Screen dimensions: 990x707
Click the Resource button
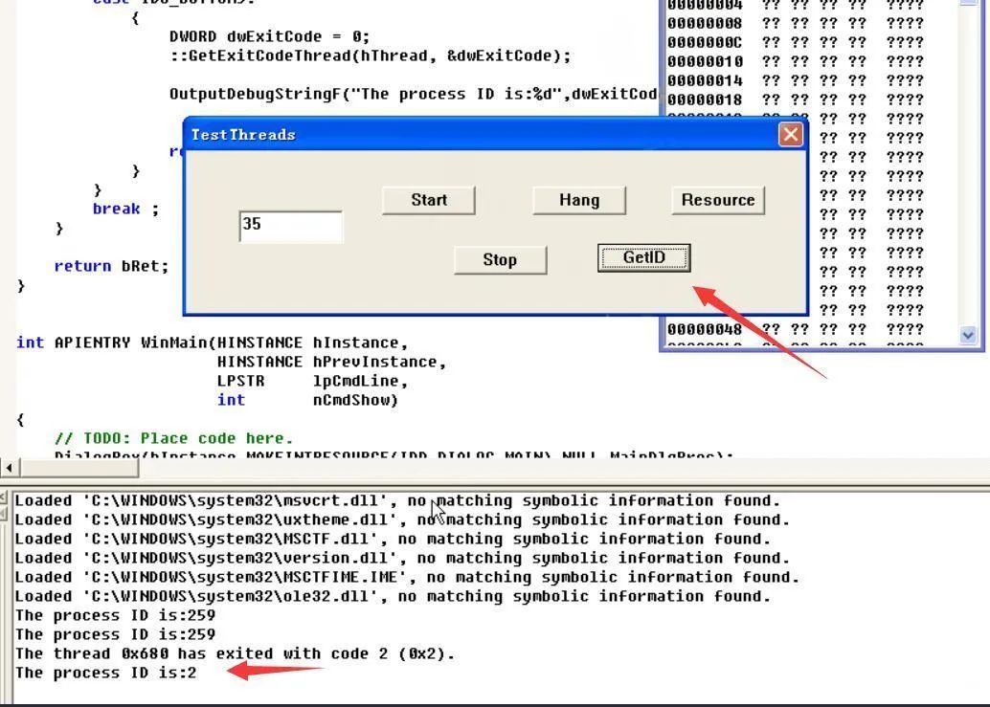pyautogui.click(x=718, y=200)
